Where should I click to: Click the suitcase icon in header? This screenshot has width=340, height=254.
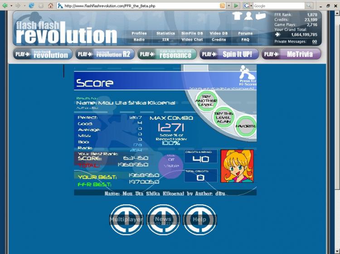tap(260, 16)
